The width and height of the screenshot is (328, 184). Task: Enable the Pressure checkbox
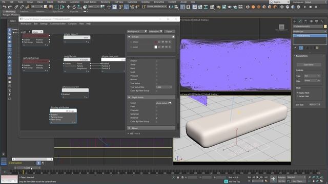(x=156, y=76)
